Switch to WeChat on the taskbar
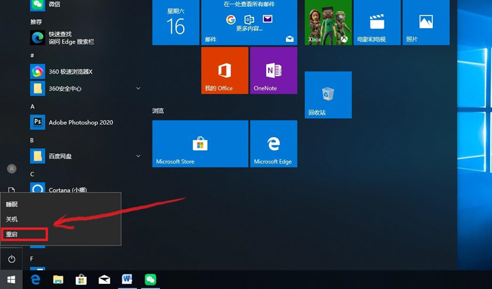The width and height of the screenshot is (492, 289). 150,279
